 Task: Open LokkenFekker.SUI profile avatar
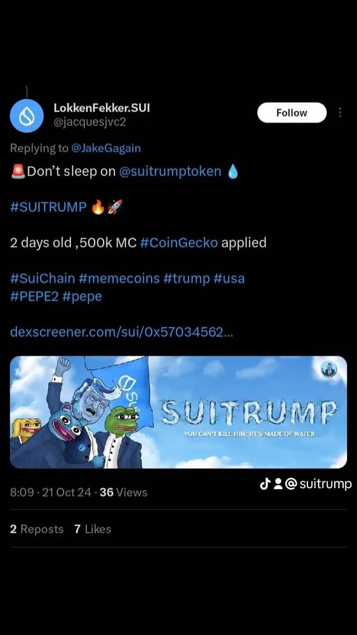[x=27, y=116]
